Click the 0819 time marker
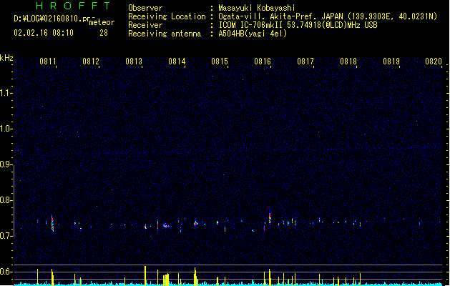The width and height of the screenshot is (450, 286). point(391,61)
